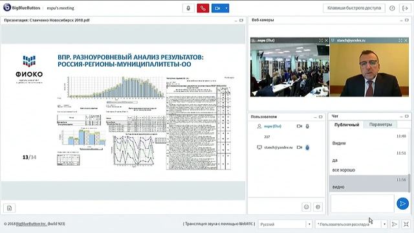The width and height of the screenshot is (414, 233).
Task: Open the Русский language dropdown
Action: point(285,225)
